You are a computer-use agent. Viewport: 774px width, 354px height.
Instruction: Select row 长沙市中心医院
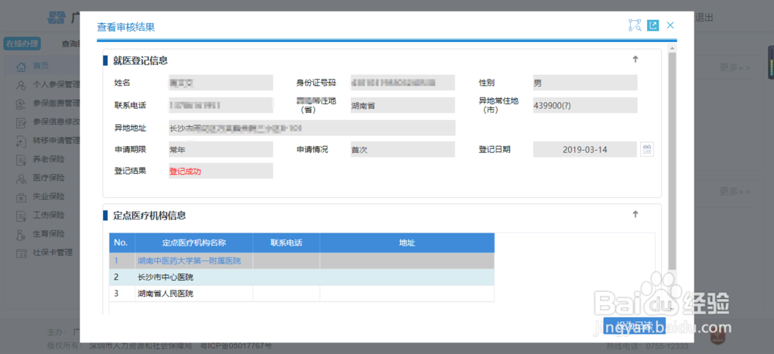coord(302,277)
